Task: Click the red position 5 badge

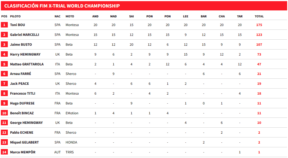Action: [4, 64]
